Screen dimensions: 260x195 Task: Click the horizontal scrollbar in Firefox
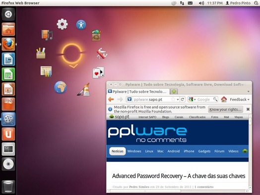(x=145, y=191)
